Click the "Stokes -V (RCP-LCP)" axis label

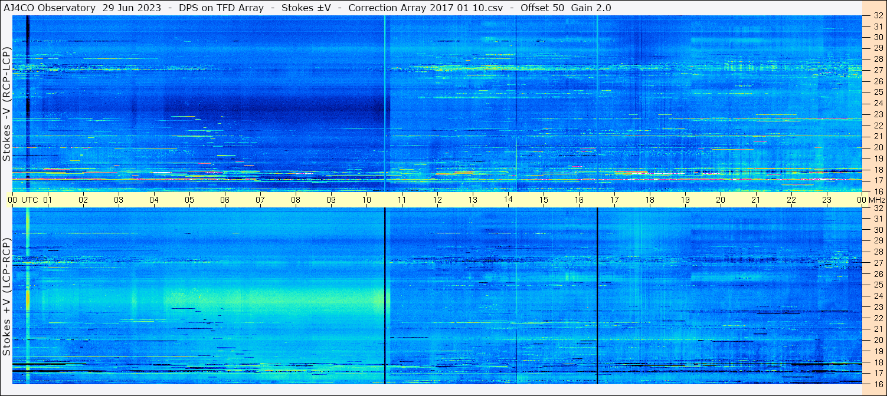(6, 104)
